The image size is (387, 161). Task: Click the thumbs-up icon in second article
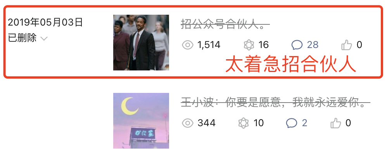pos(336,123)
